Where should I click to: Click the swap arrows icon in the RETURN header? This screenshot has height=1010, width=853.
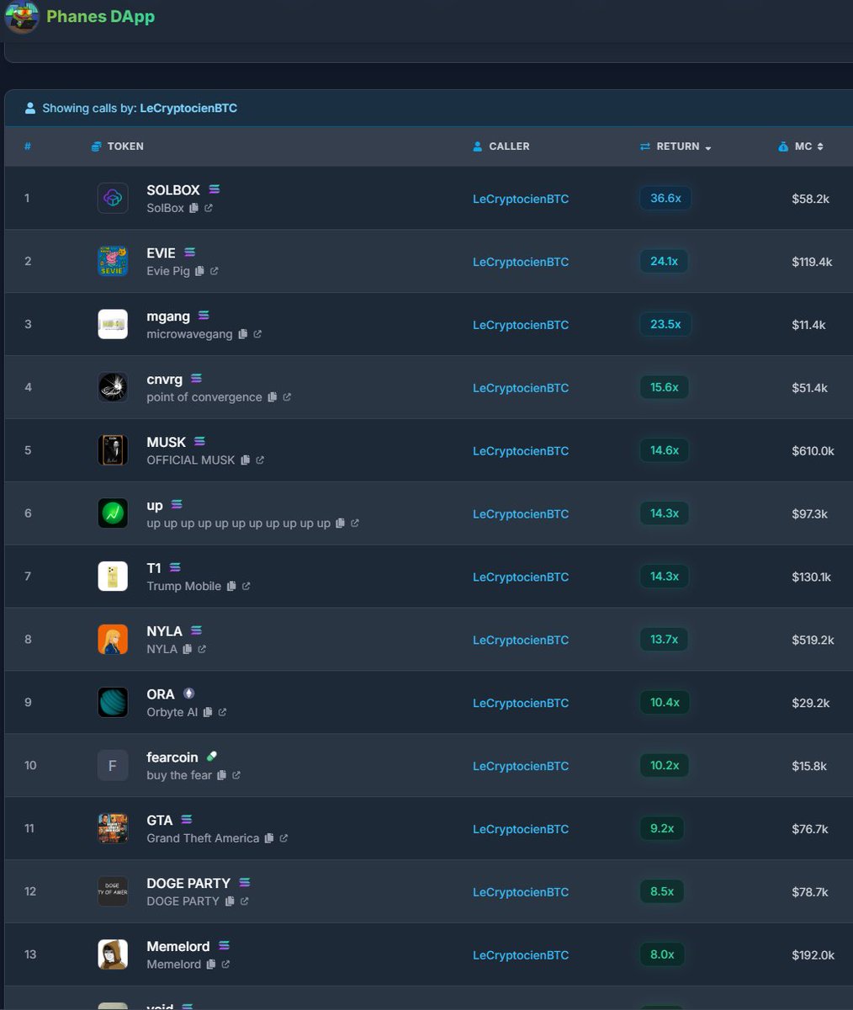[x=644, y=146]
